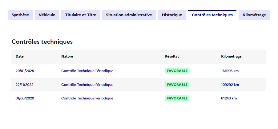Screen dimensions: 278x129
Task: Click the Contrôles techniques section heading
Action: [x=42, y=42]
